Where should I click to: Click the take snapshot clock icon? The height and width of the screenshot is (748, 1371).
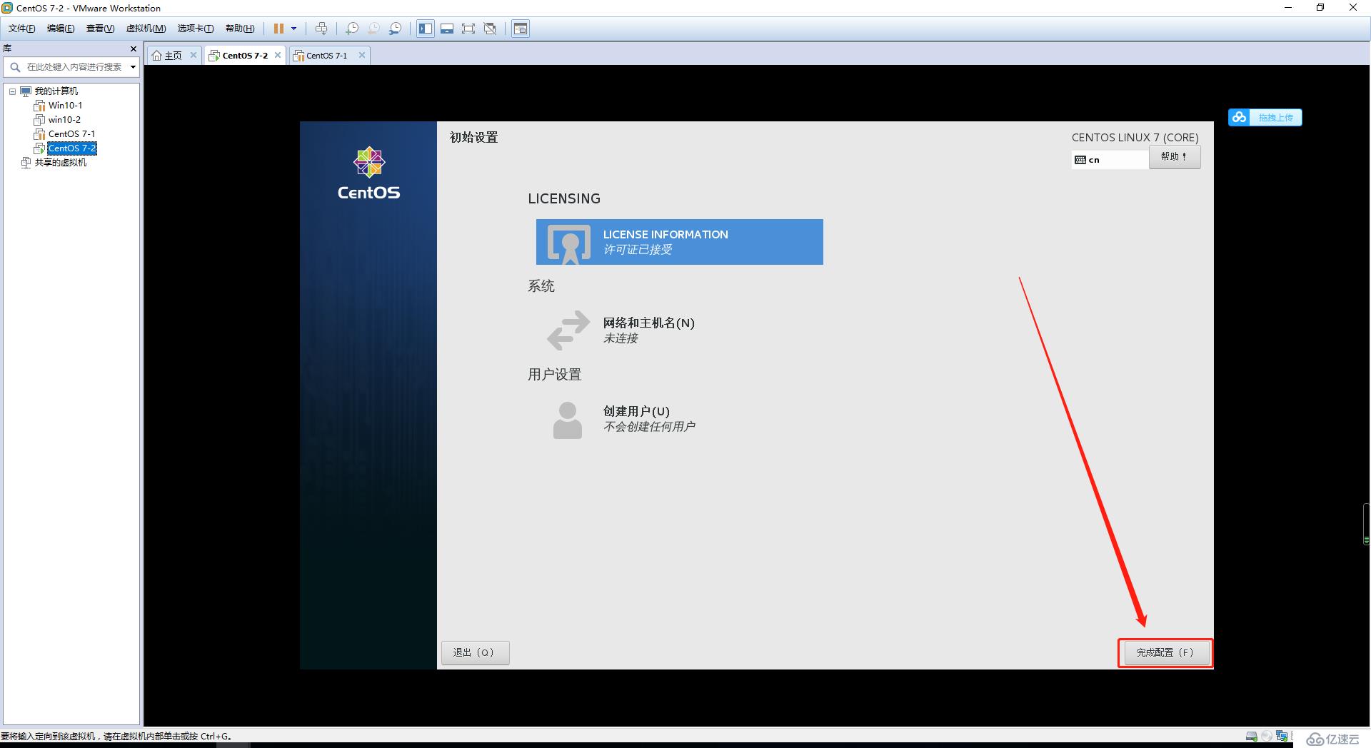point(352,29)
